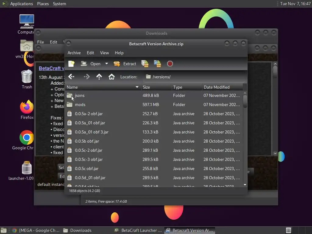Select 0.0.5a_01 obf.jar file
This screenshot has height=234, width=312.
point(154,123)
